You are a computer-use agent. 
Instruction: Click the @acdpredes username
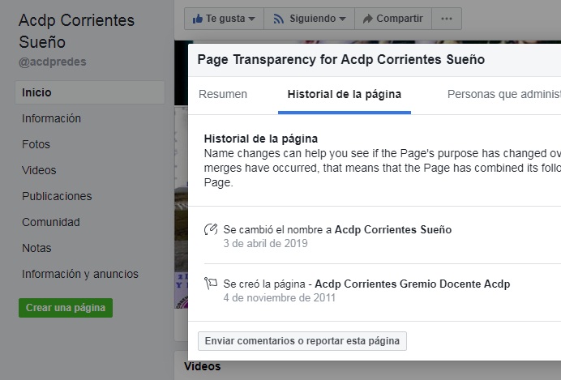pos(52,62)
